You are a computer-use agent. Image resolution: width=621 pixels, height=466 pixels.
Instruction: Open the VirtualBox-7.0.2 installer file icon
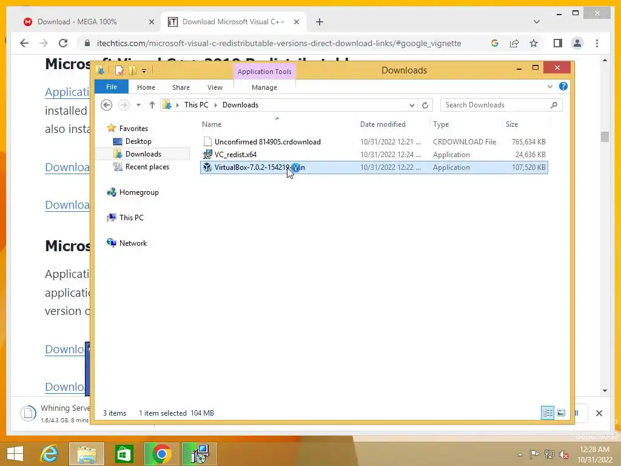[207, 167]
